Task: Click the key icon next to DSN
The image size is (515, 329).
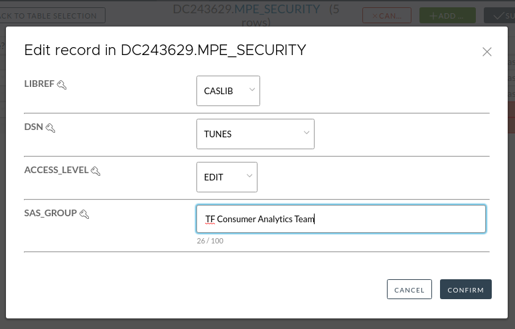Action: 50,127
